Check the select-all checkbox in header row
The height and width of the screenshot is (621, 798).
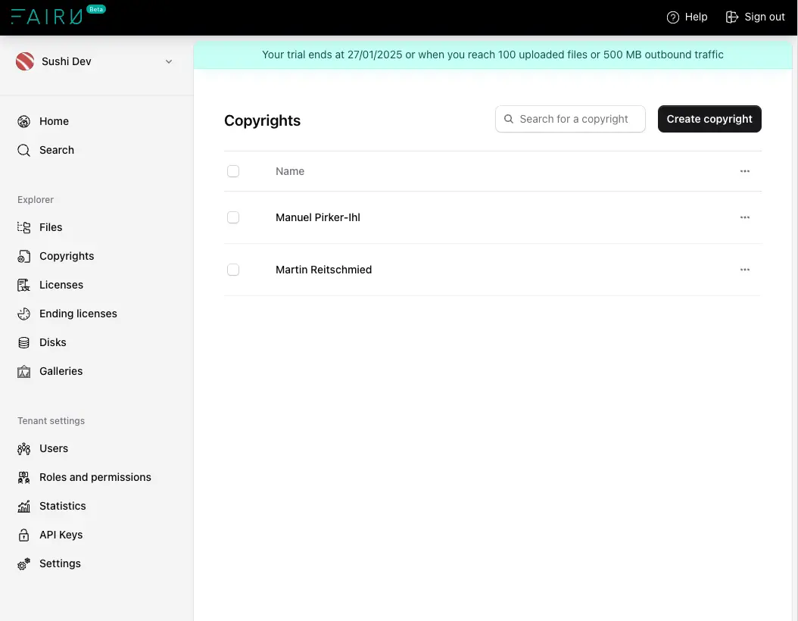233,171
